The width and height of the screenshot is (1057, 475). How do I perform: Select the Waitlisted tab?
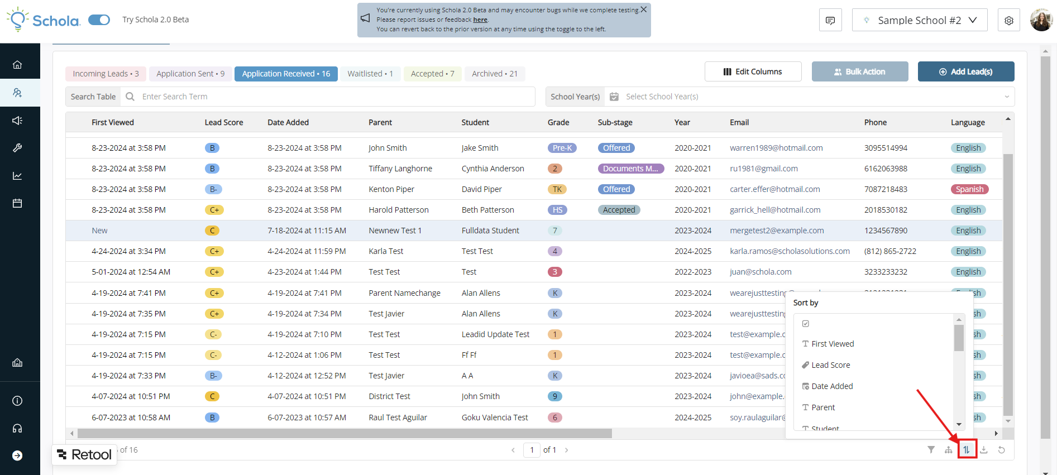[x=370, y=74]
